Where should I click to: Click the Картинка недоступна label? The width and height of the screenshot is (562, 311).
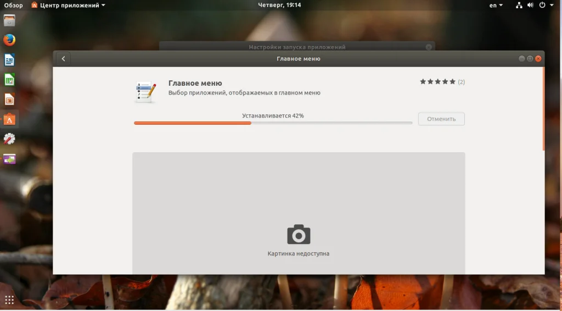click(x=299, y=253)
